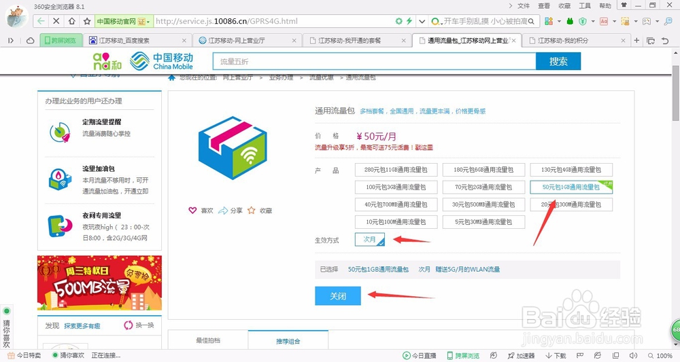Screen dimensions: 680x362
Task: Click the 100% zoom level control
Action: [x=660, y=355]
